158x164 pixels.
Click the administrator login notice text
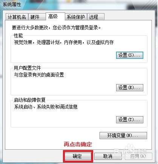click(56, 28)
